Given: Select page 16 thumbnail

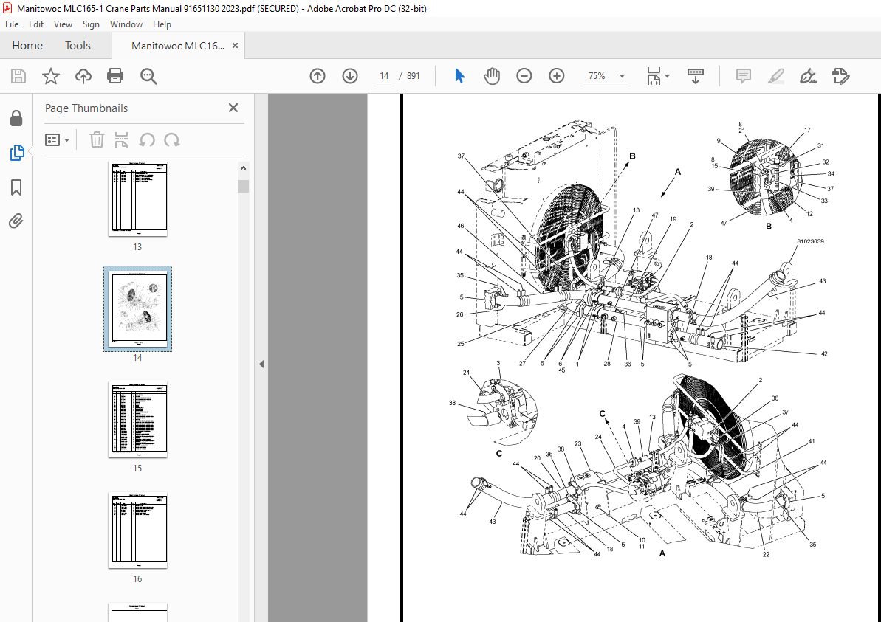Looking at the screenshot, I should [x=137, y=531].
